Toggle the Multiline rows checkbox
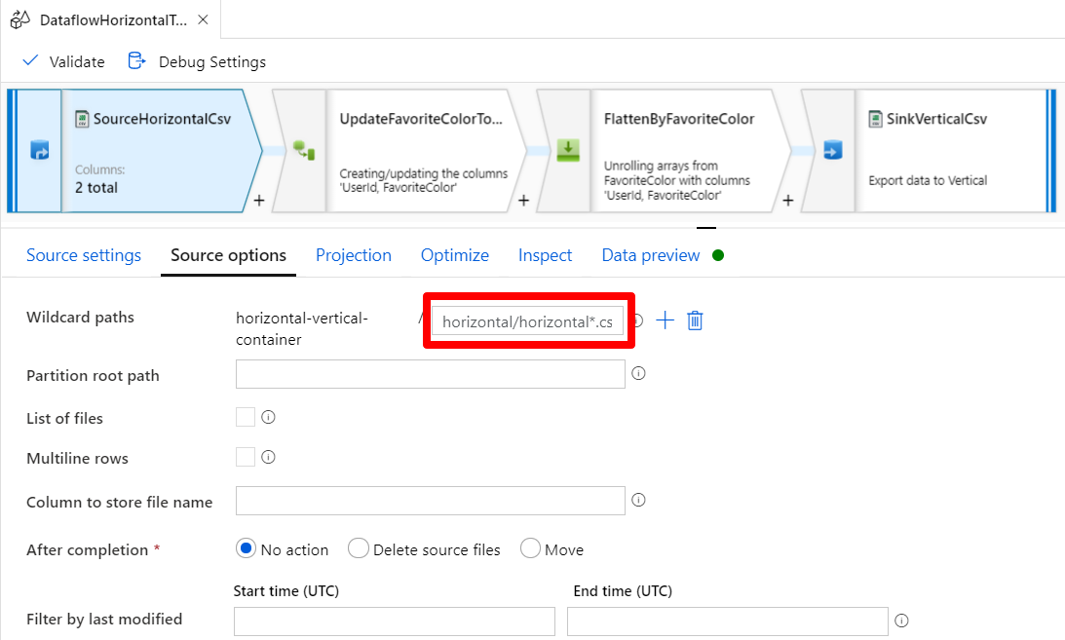The width and height of the screenshot is (1065, 640). pyautogui.click(x=246, y=457)
